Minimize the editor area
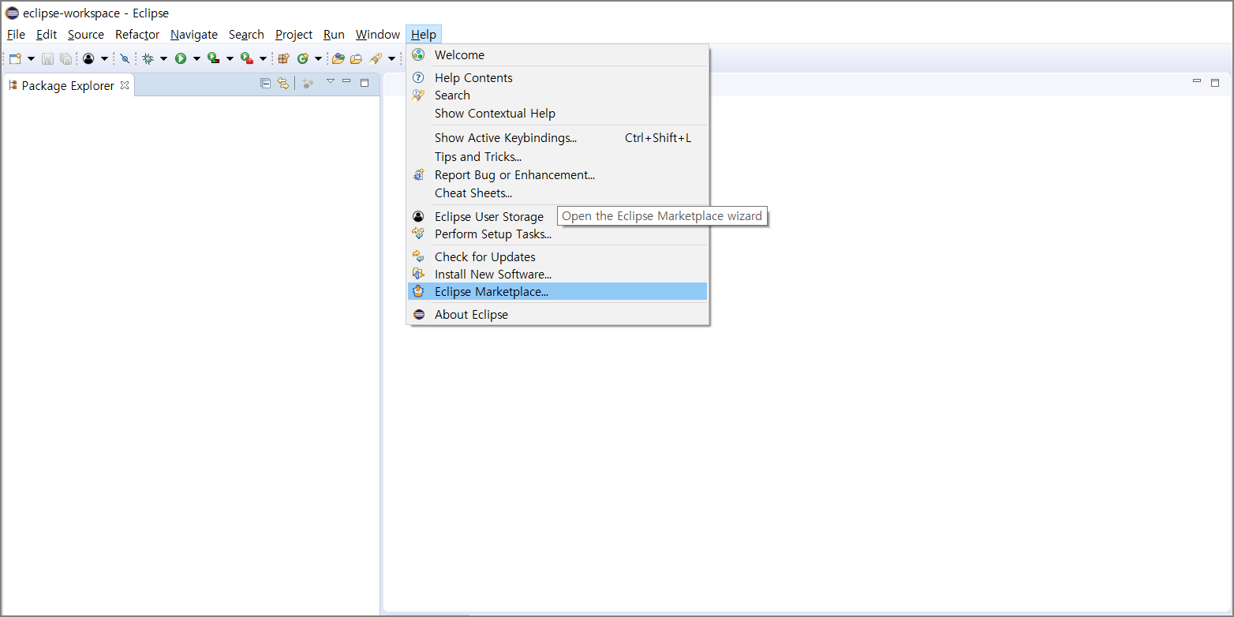Viewport: 1234px width, 617px height. click(x=1197, y=80)
